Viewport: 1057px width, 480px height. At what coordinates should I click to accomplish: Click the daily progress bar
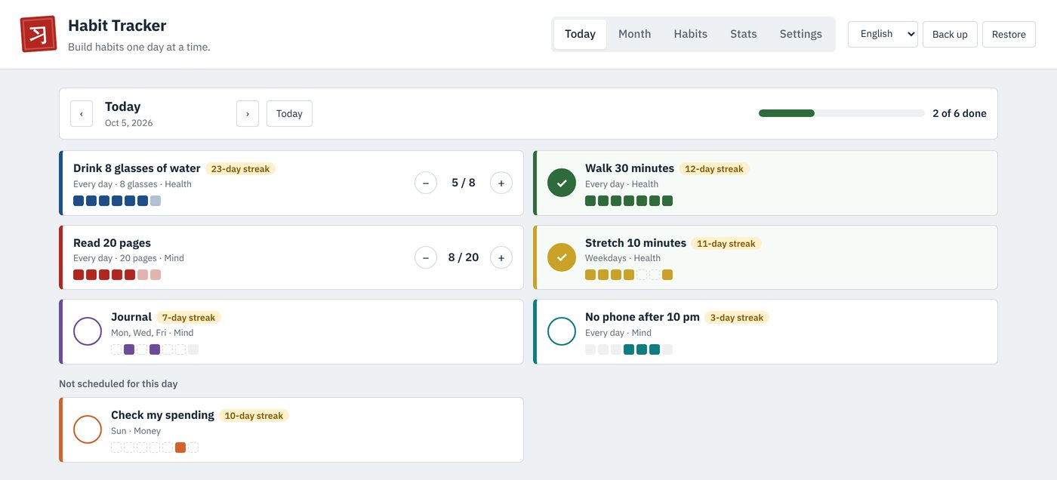841,113
